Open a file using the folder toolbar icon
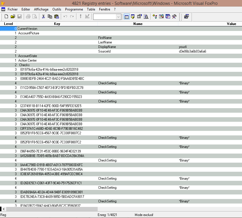The width and height of the screenshot is (242, 218). pos(13,16)
